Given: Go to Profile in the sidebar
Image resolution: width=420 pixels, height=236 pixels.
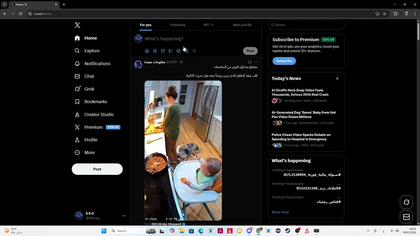Looking at the screenshot, I should coord(86,140).
